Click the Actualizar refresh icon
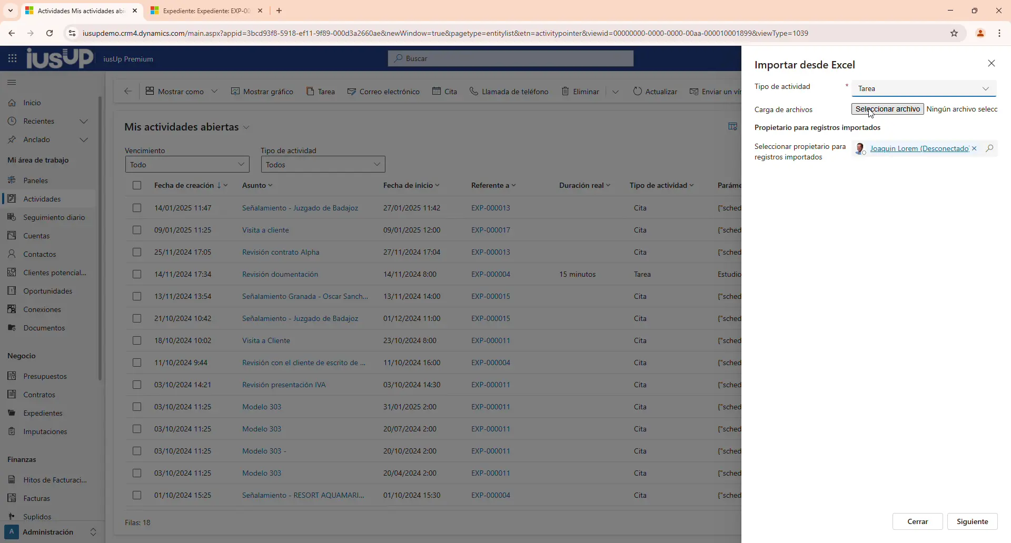 (637, 92)
